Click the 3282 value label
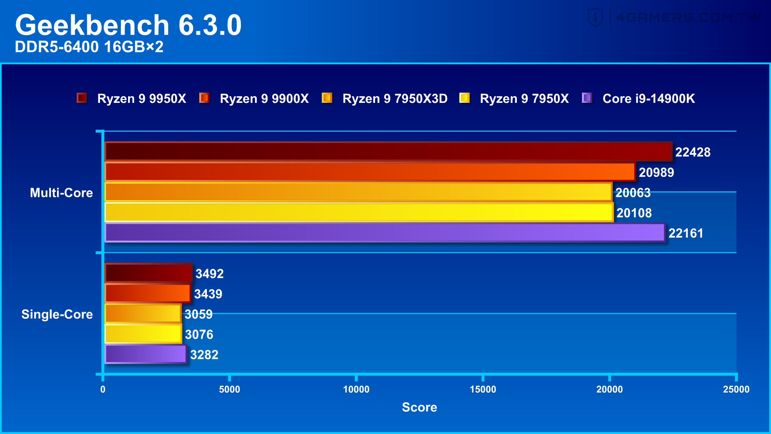The height and width of the screenshot is (434, 771). (204, 355)
